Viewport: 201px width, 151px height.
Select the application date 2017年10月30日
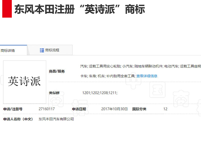pyautogui.click(x=114, y=109)
